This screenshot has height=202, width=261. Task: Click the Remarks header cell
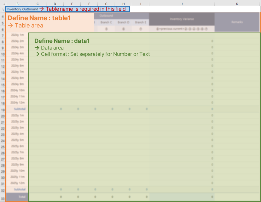[x=237, y=22]
